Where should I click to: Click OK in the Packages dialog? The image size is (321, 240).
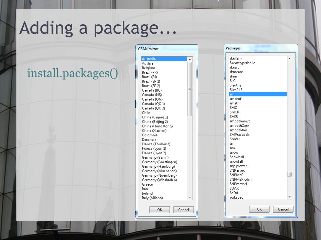(x=259, y=209)
